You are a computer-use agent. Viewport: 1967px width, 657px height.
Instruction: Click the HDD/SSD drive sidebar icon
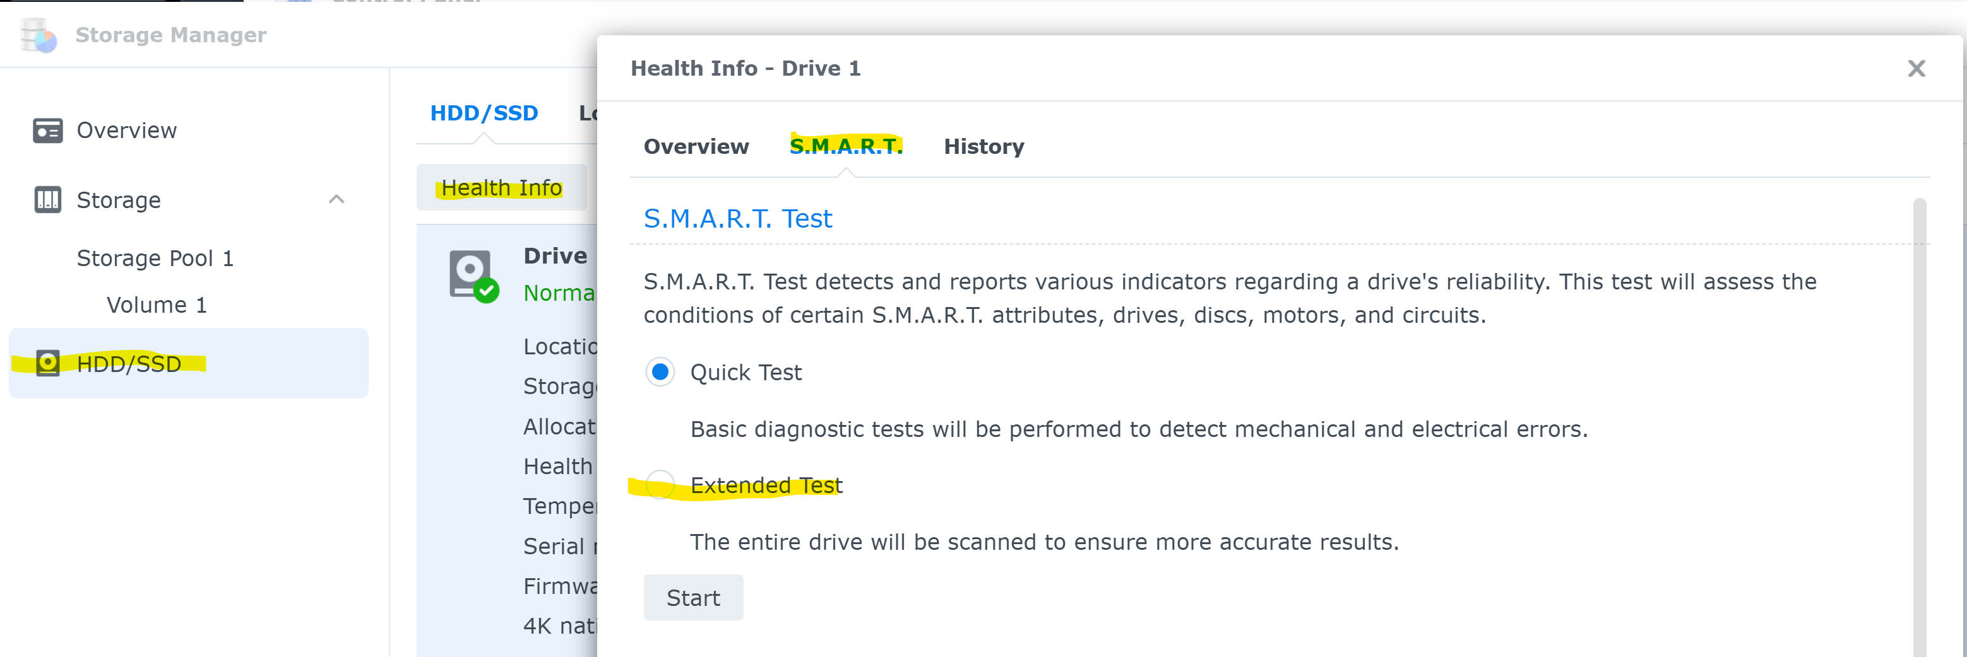47,363
